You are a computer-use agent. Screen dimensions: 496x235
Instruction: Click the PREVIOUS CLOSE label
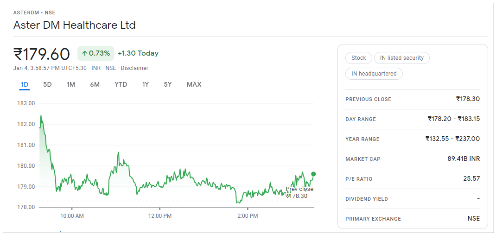click(368, 99)
